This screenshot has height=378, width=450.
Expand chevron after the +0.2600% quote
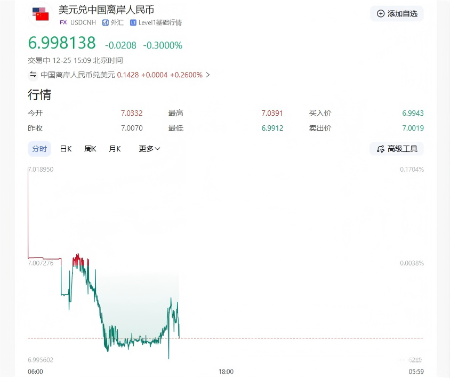click(208, 75)
